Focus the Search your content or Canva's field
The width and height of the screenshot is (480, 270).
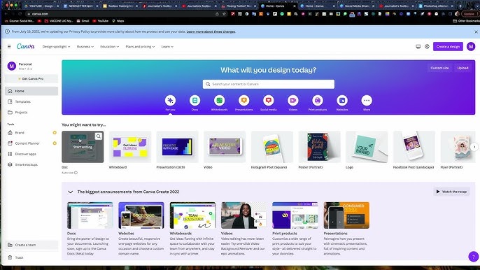(269, 84)
